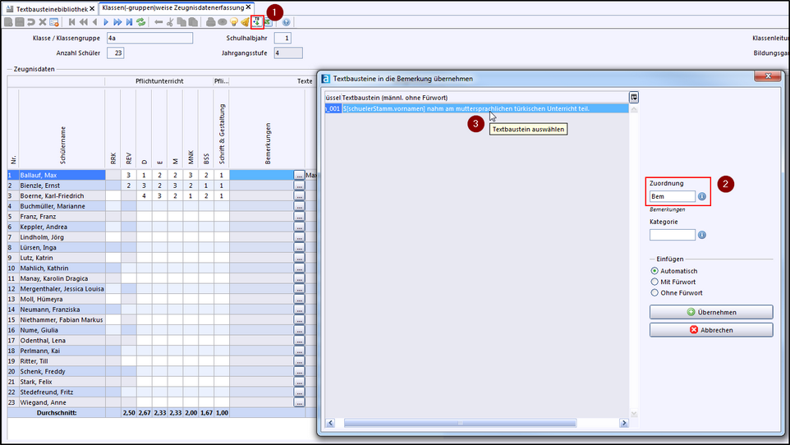Click the info icon beside Kategorie field
790x445 pixels.
coord(702,235)
